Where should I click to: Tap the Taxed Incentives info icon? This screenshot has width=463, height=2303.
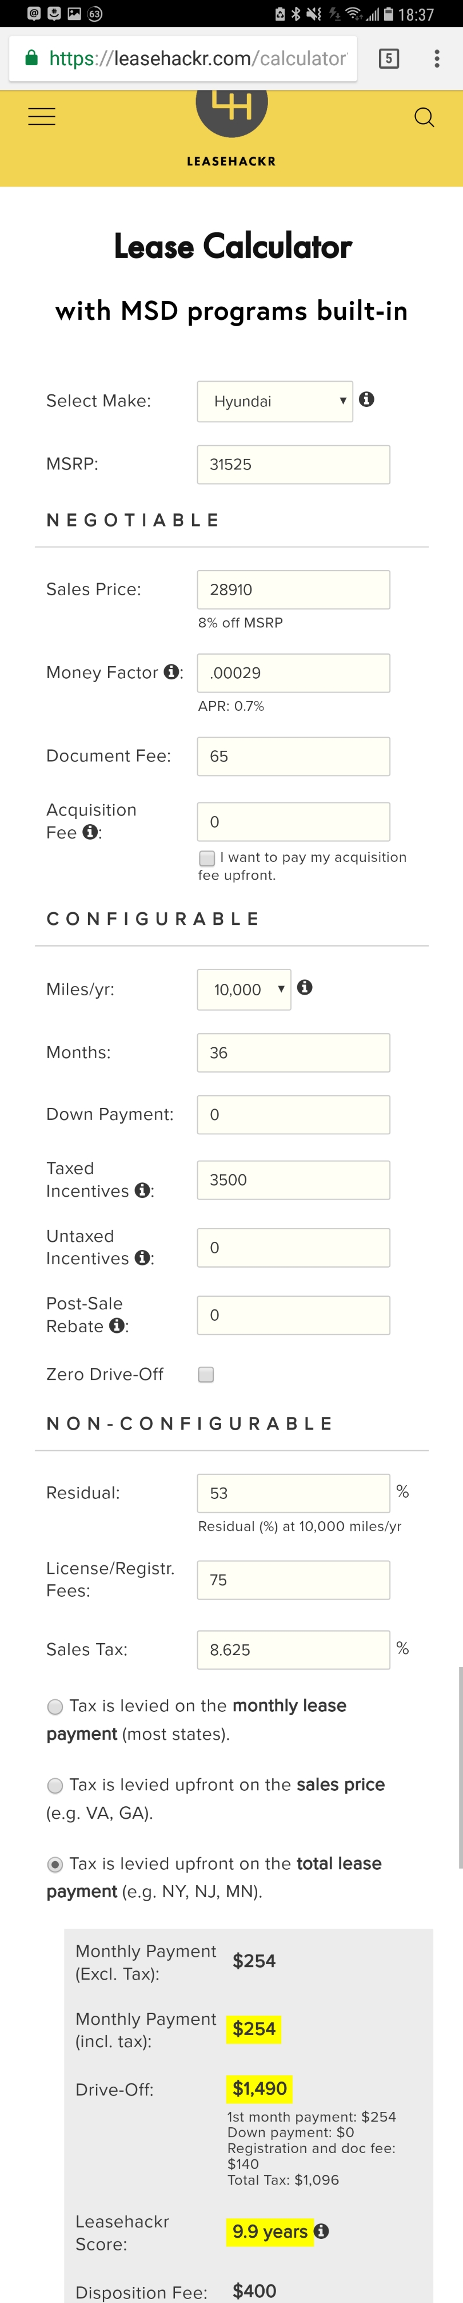142,1190
